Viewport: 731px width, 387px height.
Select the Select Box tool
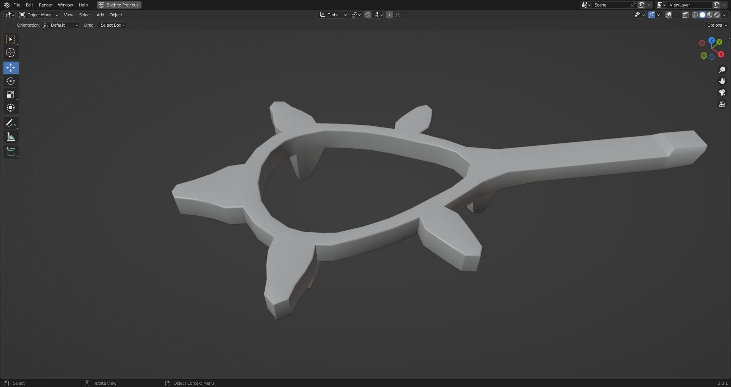[11, 39]
